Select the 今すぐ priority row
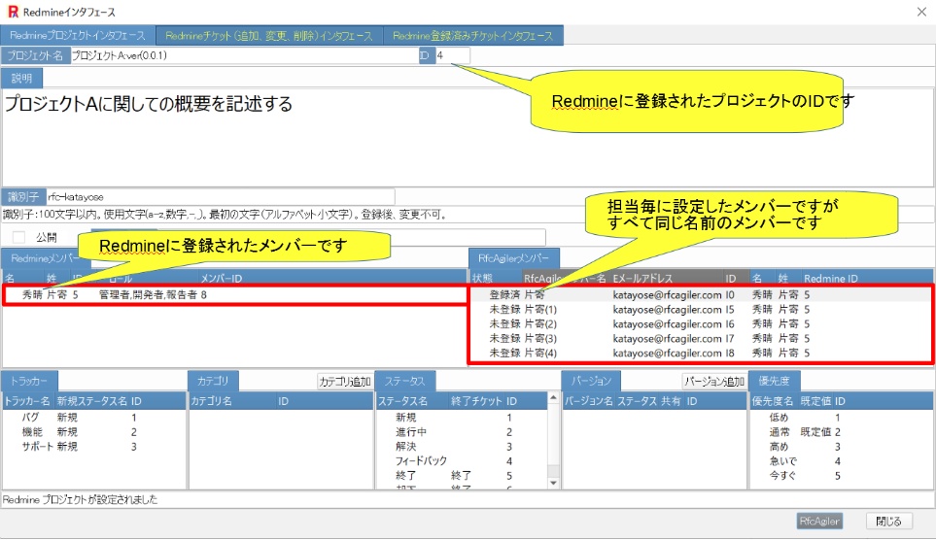 pyautogui.click(x=842, y=476)
